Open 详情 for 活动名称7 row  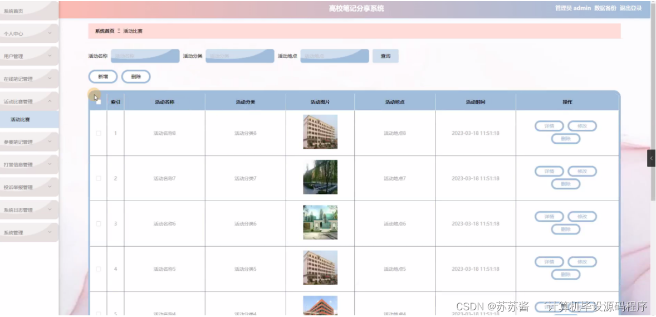click(549, 171)
